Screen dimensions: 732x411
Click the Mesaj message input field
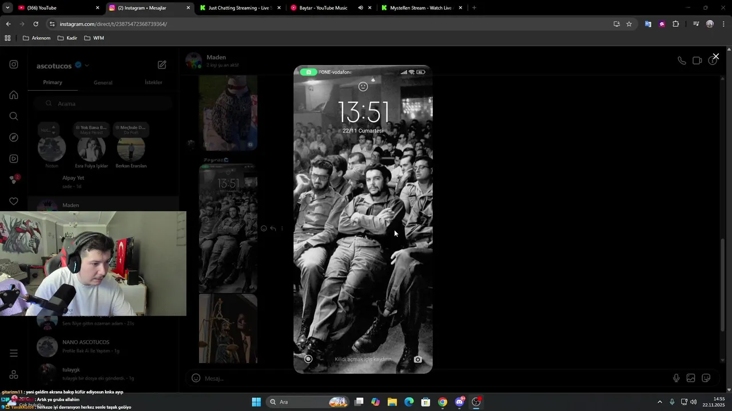point(435,378)
